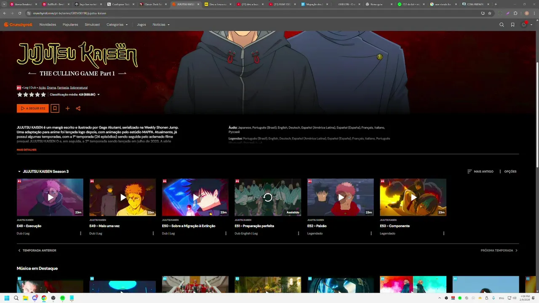Rate the series with the first star
This screenshot has width=539, height=303.
point(20,95)
